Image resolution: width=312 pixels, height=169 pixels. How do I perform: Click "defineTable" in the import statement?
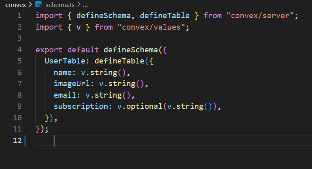pyautogui.click(x=165, y=16)
